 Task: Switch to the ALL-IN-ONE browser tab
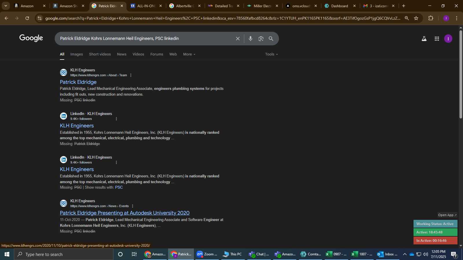(146, 6)
